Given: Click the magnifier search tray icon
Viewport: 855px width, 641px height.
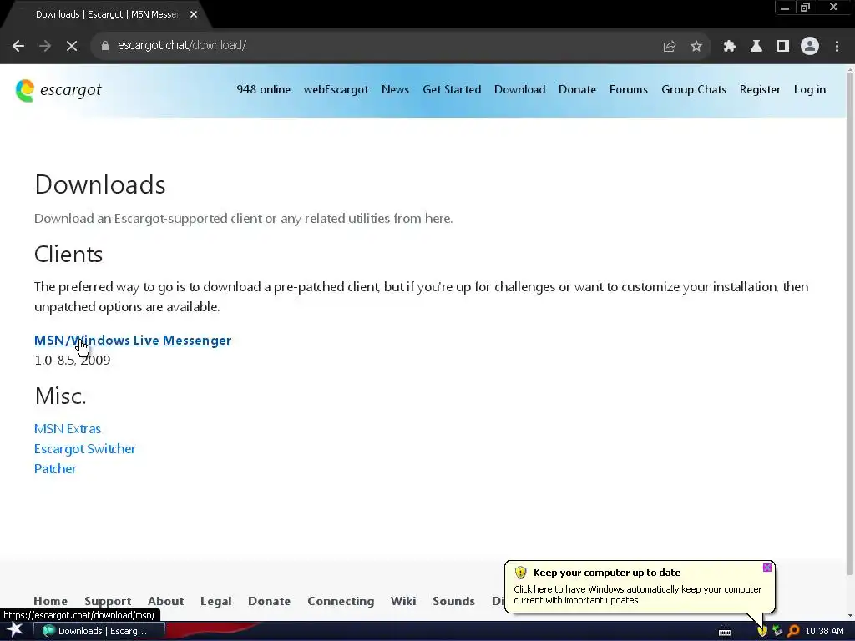Looking at the screenshot, I should [x=793, y=631].
